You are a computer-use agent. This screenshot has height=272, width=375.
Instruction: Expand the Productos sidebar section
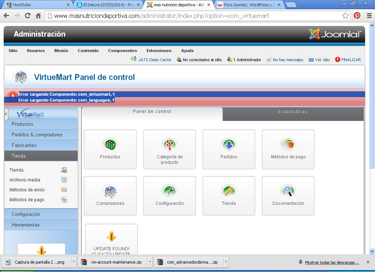41,124
